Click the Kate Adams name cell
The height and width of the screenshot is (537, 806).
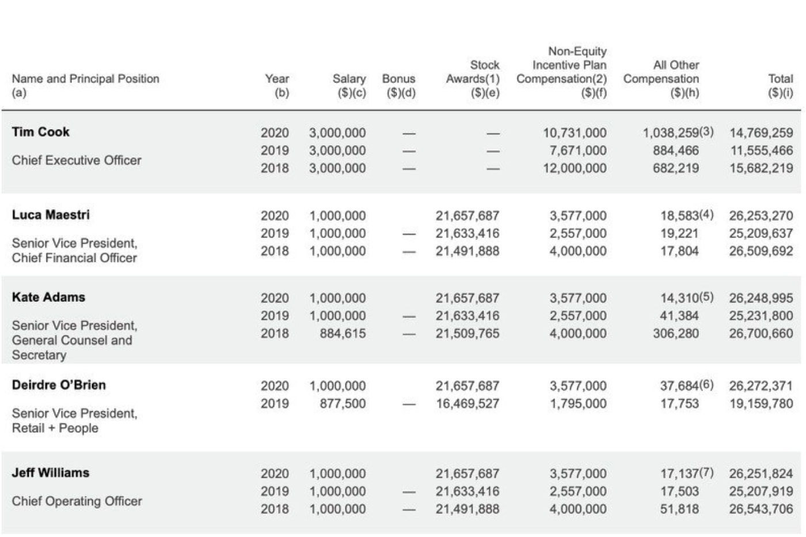48,297
